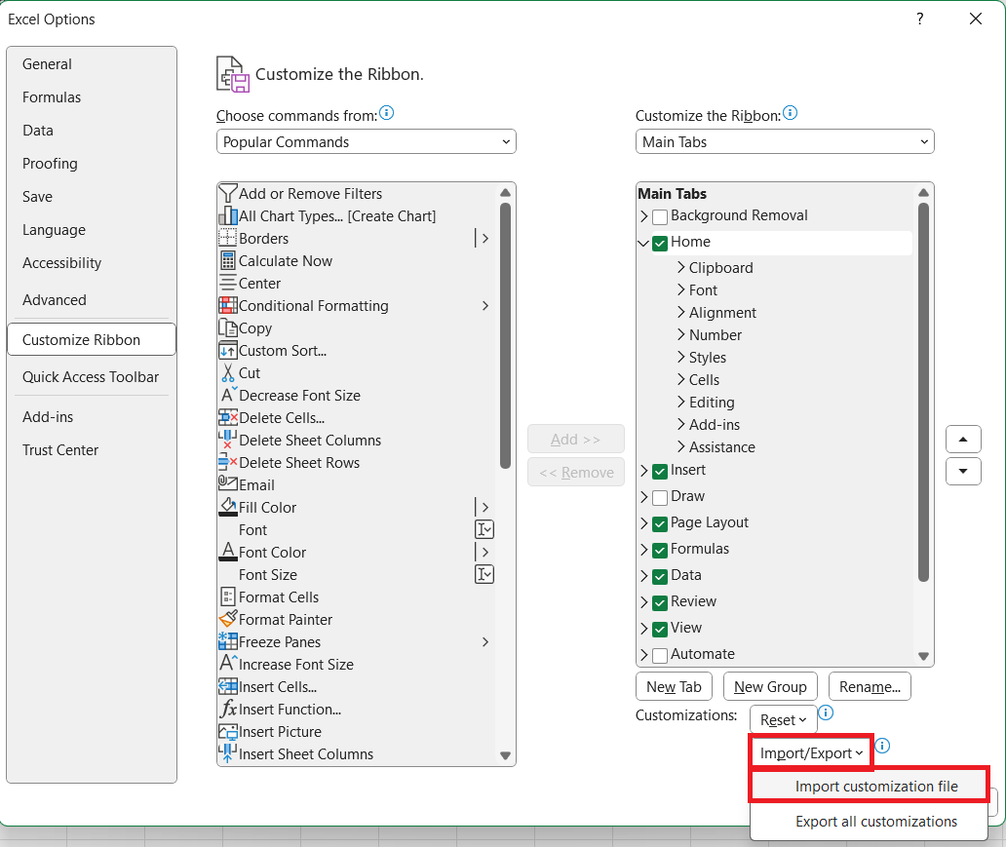The width and height of the screenshot is (1006, 847).
Task: Click the Cut scissors icon
Action: point(228,372)
